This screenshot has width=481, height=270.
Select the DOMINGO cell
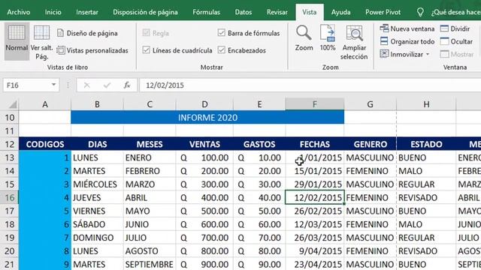point(97,238)
